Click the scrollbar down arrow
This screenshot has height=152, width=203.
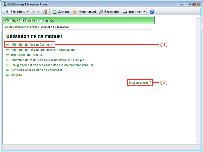pyautogui.click(x=198, y=141)
